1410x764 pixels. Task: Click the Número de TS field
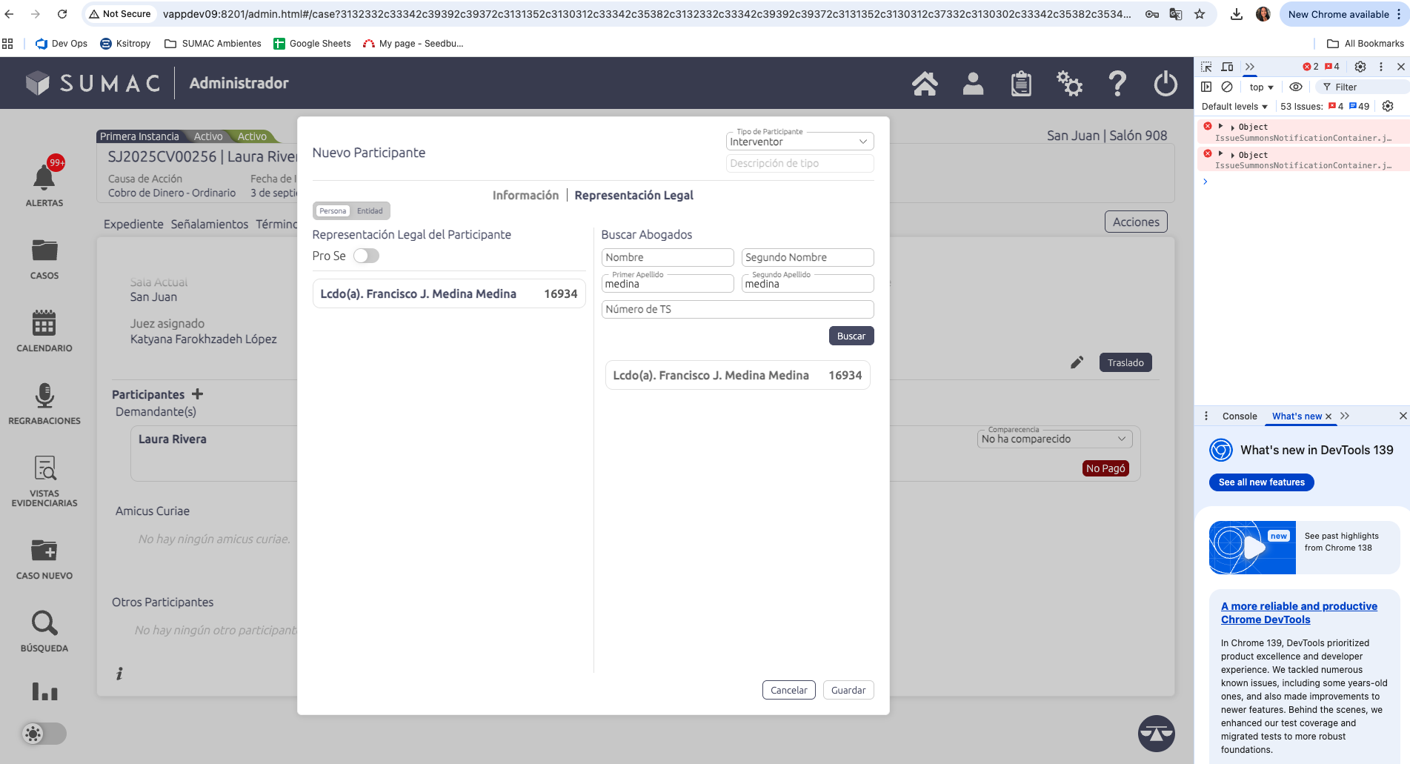737,309
